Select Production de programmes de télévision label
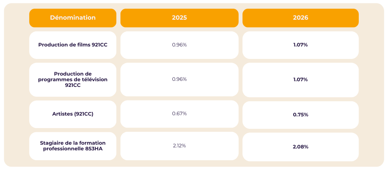The height and width of the screenshot is (170, 388). 73,79
